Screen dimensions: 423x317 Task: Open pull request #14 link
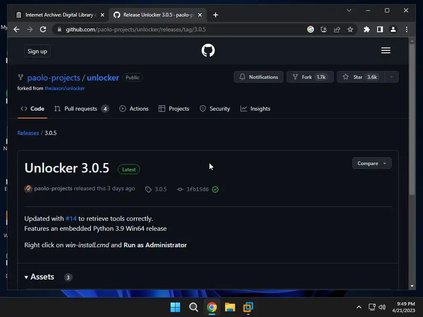click(71, 219)
